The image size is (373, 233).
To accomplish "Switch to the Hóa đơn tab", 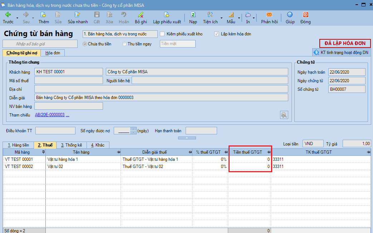I will (x=53, y=53).
